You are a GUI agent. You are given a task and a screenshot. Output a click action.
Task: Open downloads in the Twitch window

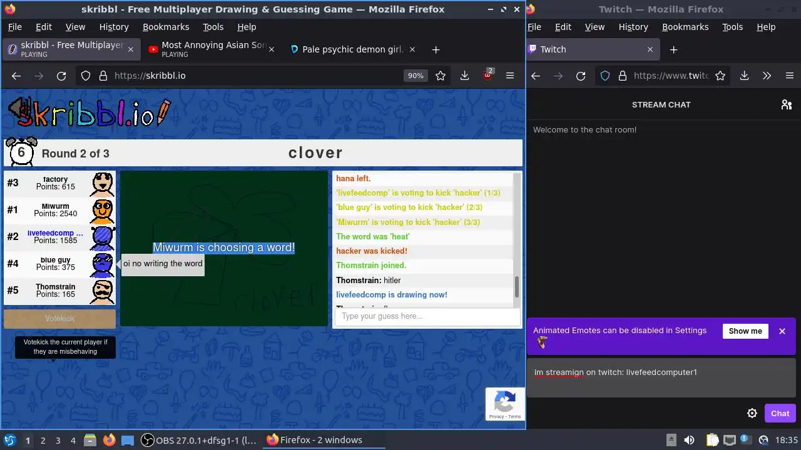pyautogui.click(x=744, y=76)
